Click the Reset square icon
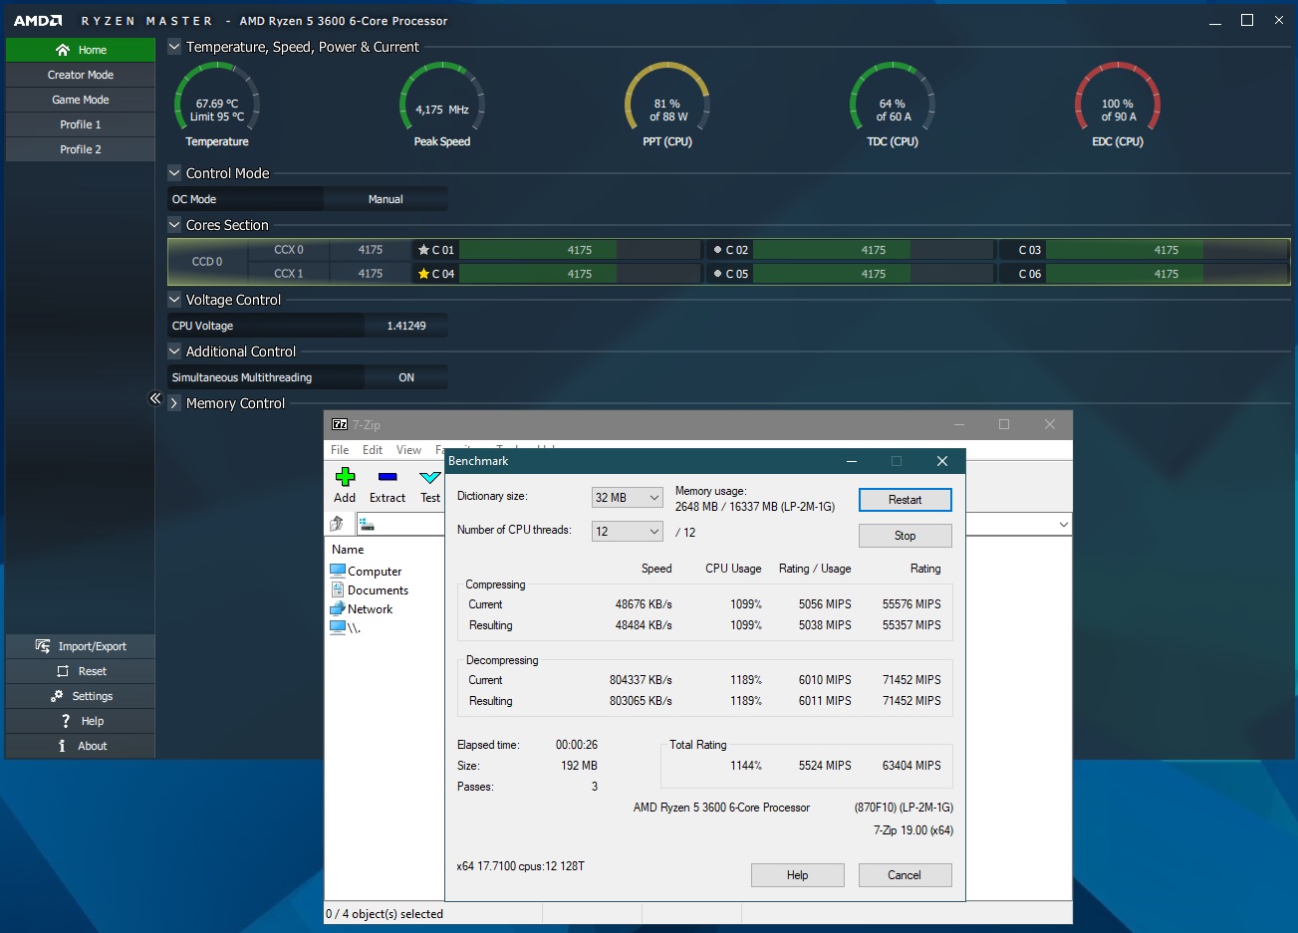Viewport: 1298px width, 933px height. pyautogui.click(x=63, y=671)
